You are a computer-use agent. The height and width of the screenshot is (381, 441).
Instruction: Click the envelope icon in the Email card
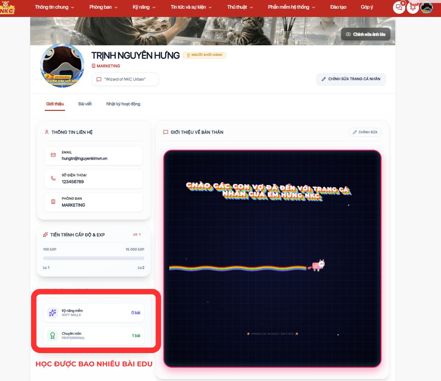coord(53,155)
